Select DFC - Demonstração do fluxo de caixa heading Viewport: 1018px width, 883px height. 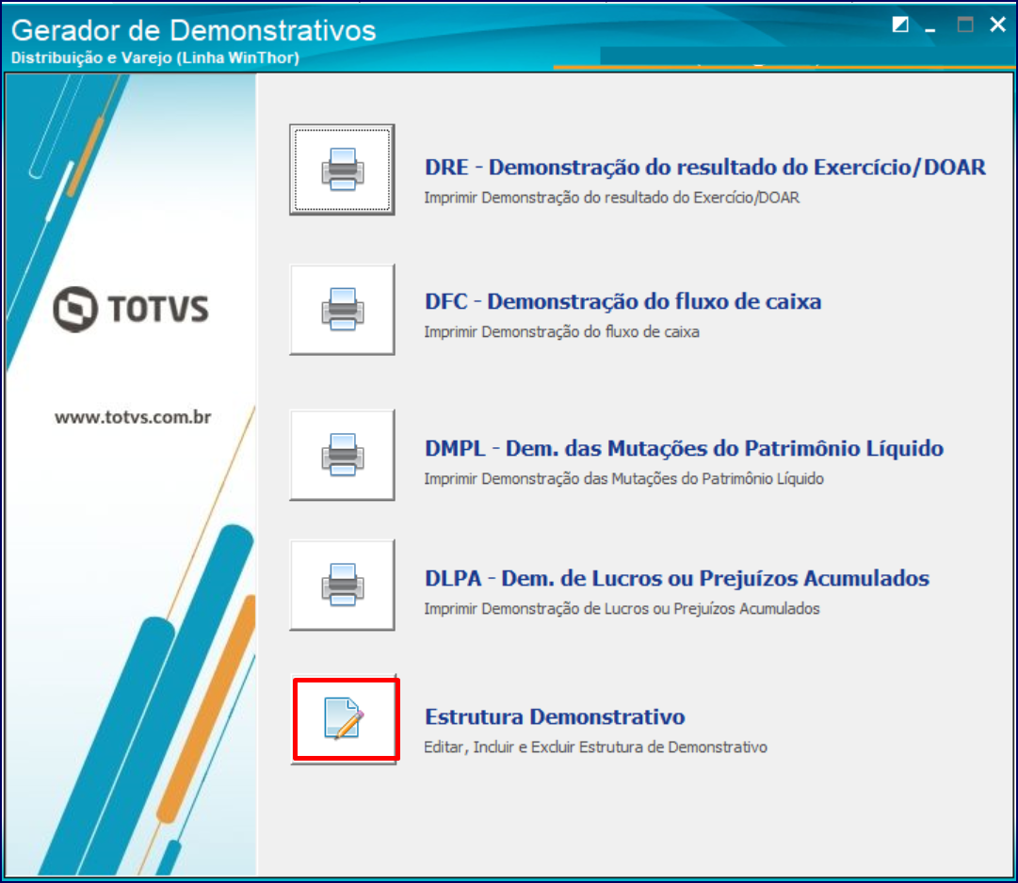(622, 301)
